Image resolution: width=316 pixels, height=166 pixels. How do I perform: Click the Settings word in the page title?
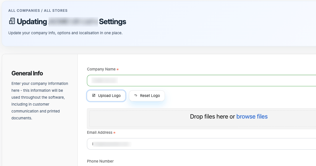113,22
